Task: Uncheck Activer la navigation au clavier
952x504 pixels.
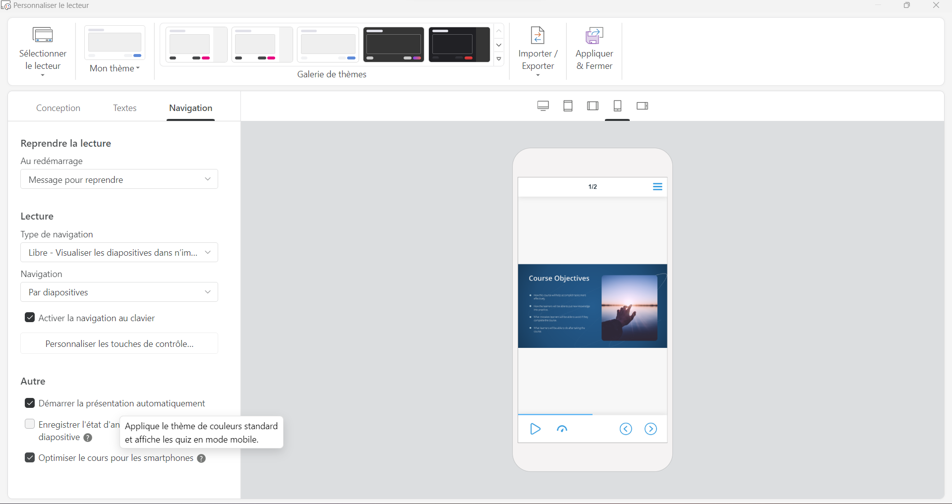Action: click(x=30, y=318)
